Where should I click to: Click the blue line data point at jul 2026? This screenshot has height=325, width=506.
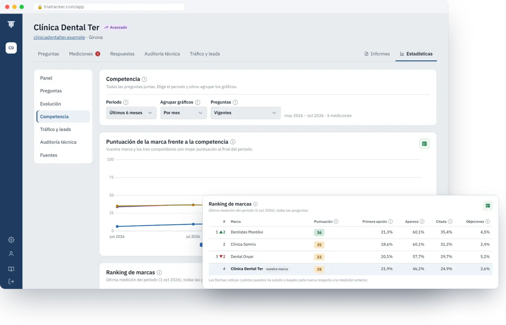point(193,224)
